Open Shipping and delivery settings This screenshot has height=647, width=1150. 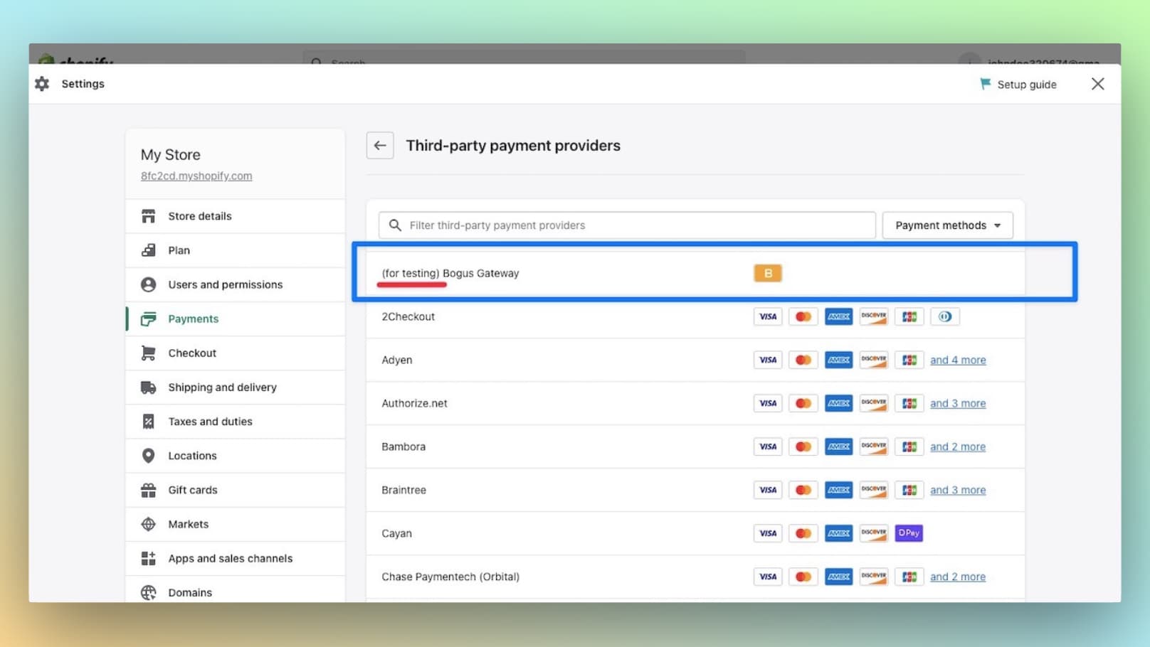point(235,387)
